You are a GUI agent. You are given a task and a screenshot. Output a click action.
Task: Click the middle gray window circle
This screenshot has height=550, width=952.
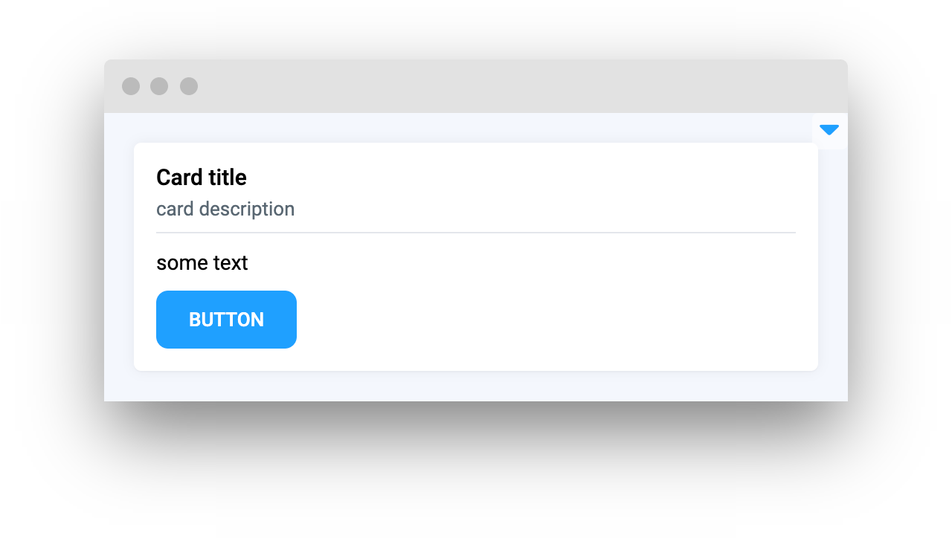click(x=159, y=86)
